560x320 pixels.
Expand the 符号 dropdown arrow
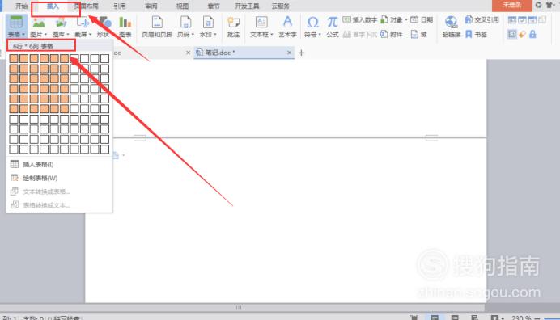point(320,35)
